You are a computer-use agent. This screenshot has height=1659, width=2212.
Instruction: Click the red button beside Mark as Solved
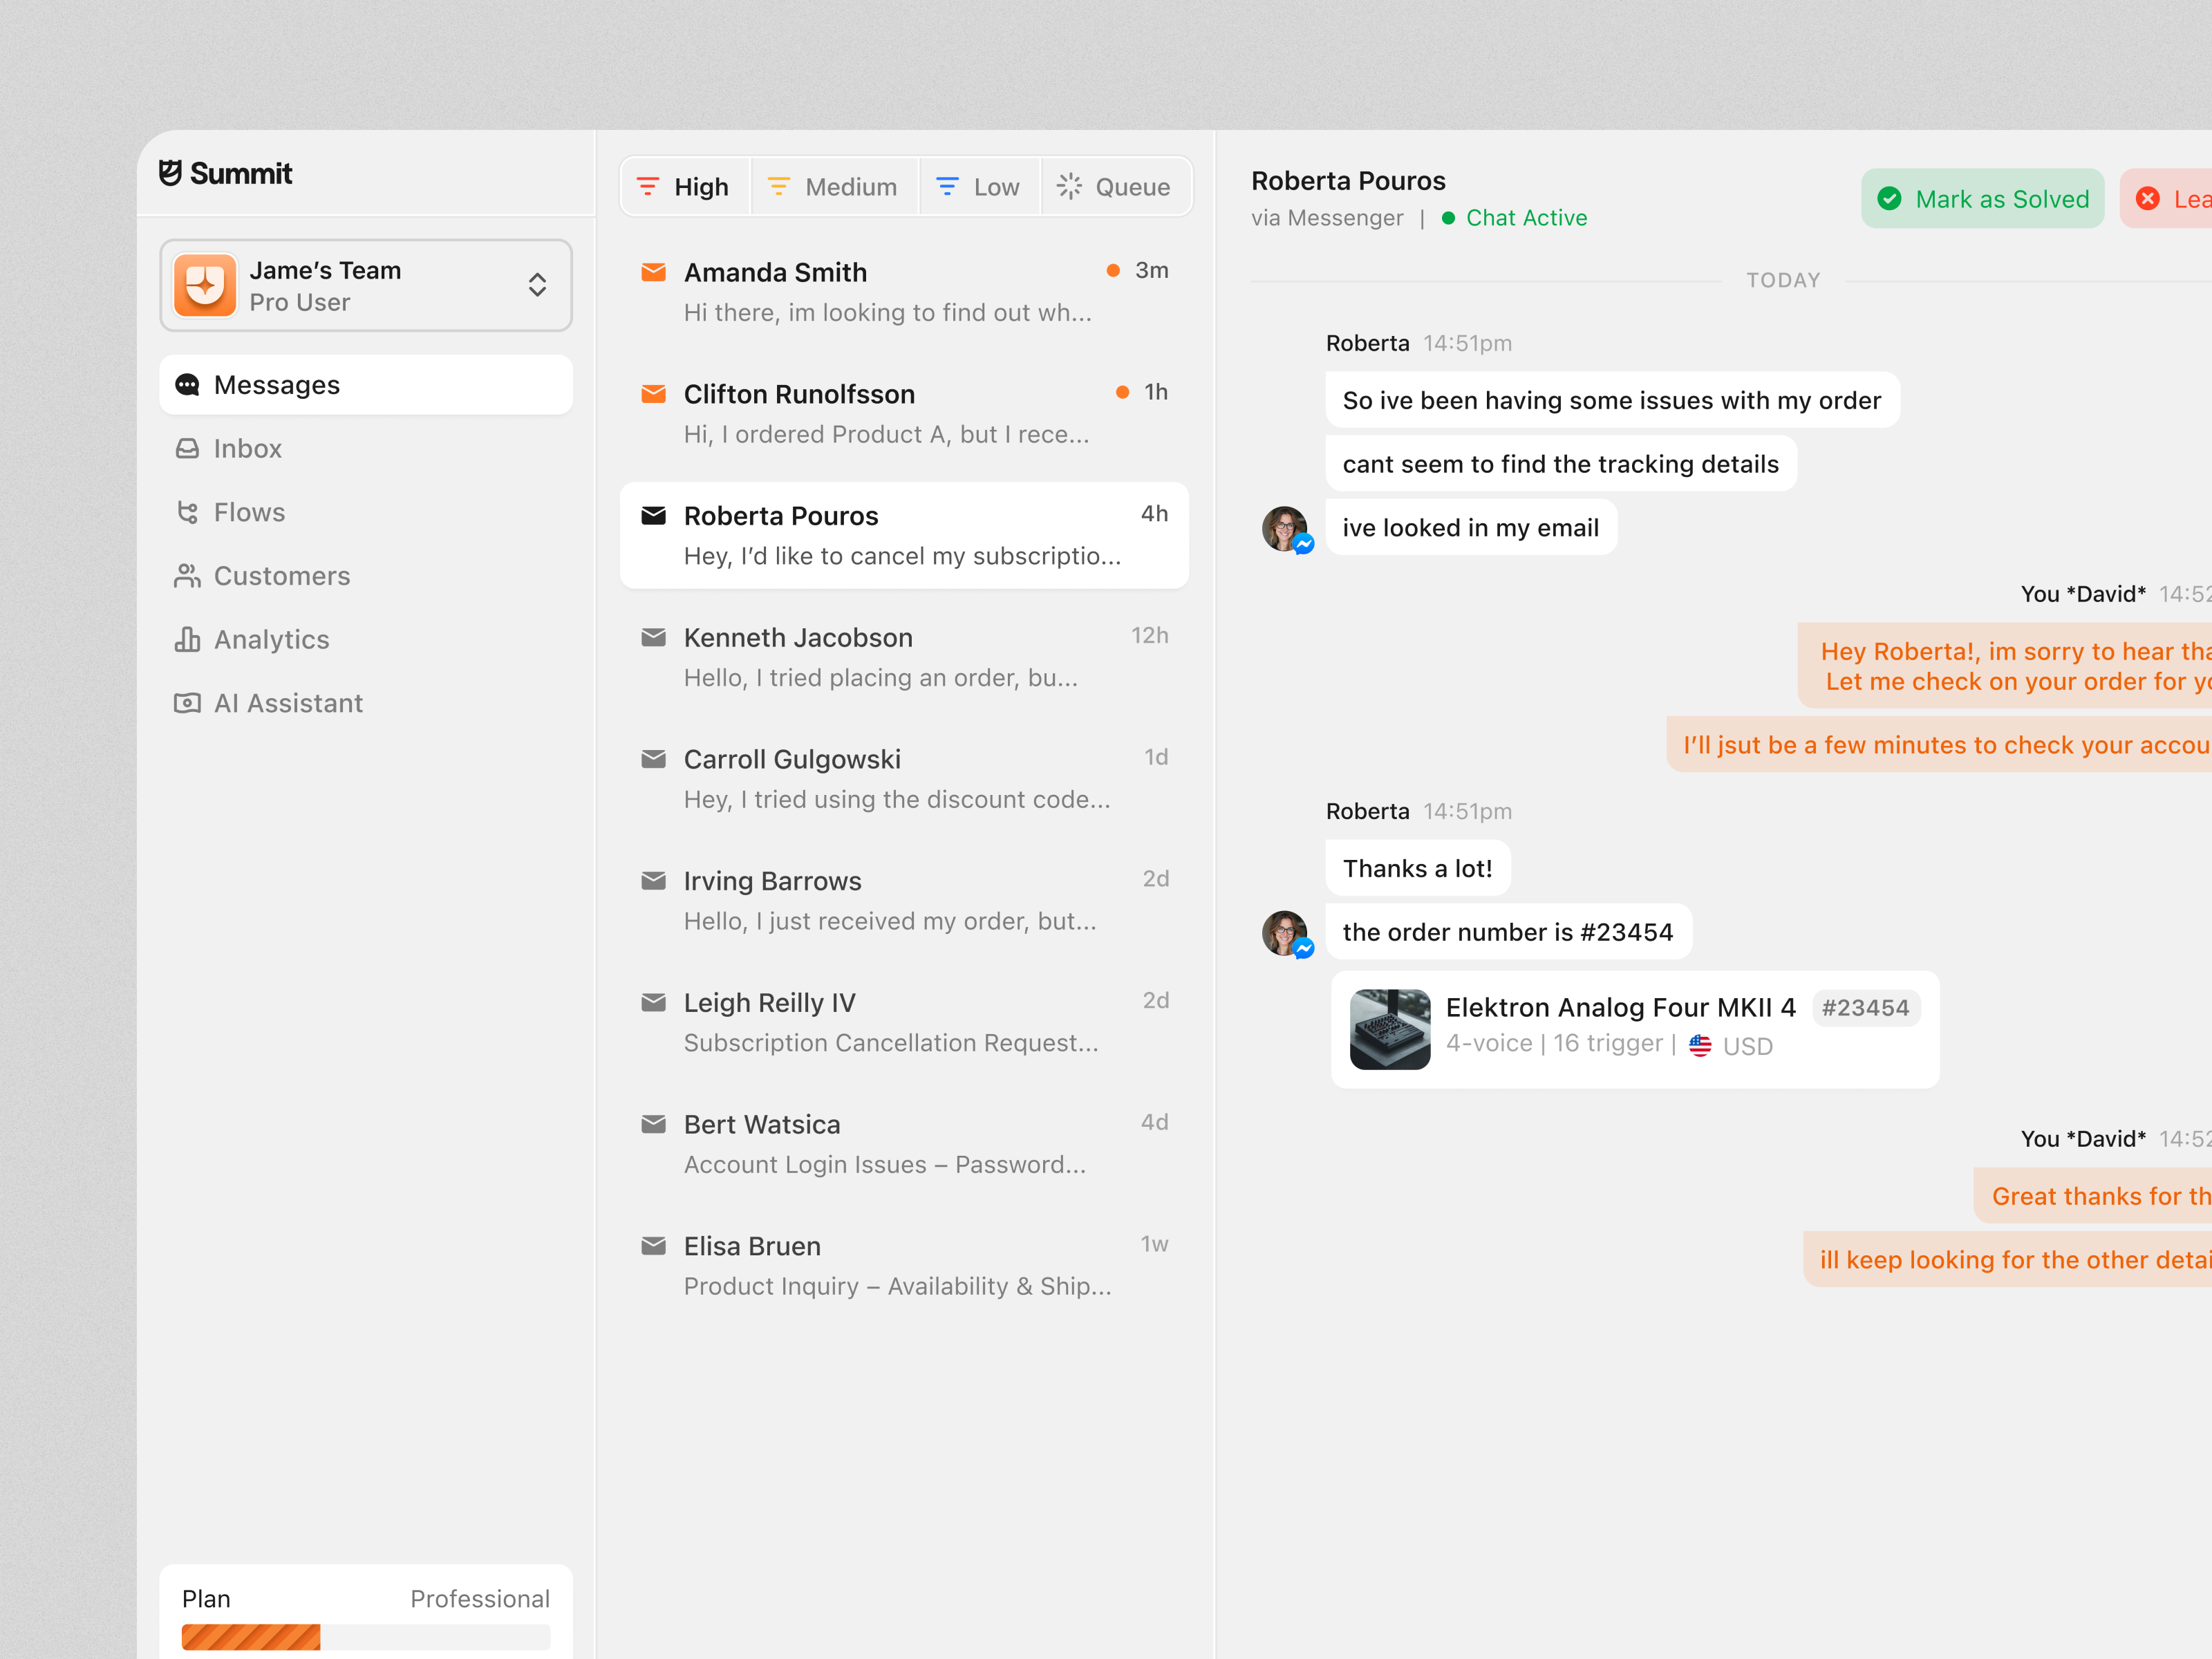pos(2167,199)
